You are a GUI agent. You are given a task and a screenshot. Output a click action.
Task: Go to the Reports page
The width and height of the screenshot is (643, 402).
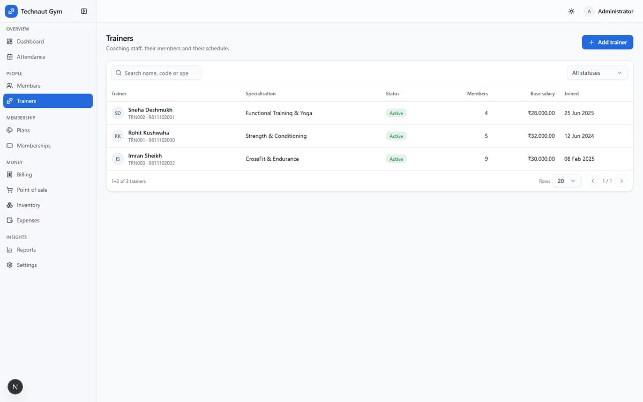pyautogui.click(x=48, y=250)
